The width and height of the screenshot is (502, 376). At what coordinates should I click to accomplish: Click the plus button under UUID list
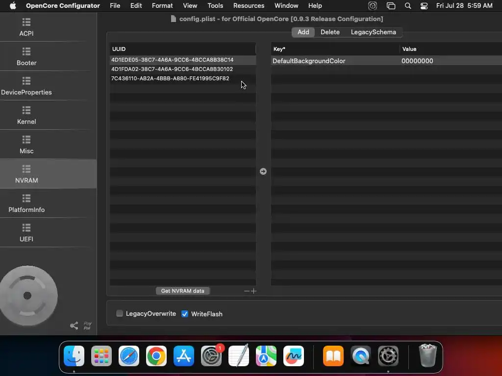pyautogui.click(x=253, y=291)
